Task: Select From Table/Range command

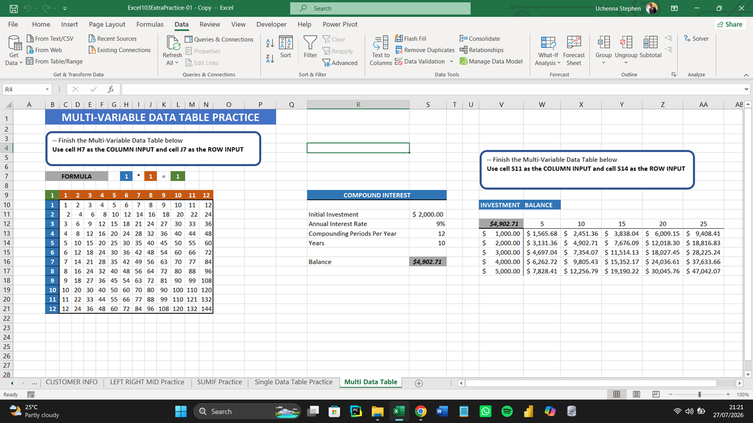Action: pos(54,61)
